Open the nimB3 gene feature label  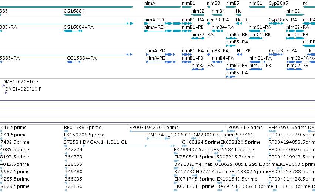click(213, 3)
